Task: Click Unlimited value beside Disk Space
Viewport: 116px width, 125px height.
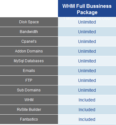Action: pos(87,22)
